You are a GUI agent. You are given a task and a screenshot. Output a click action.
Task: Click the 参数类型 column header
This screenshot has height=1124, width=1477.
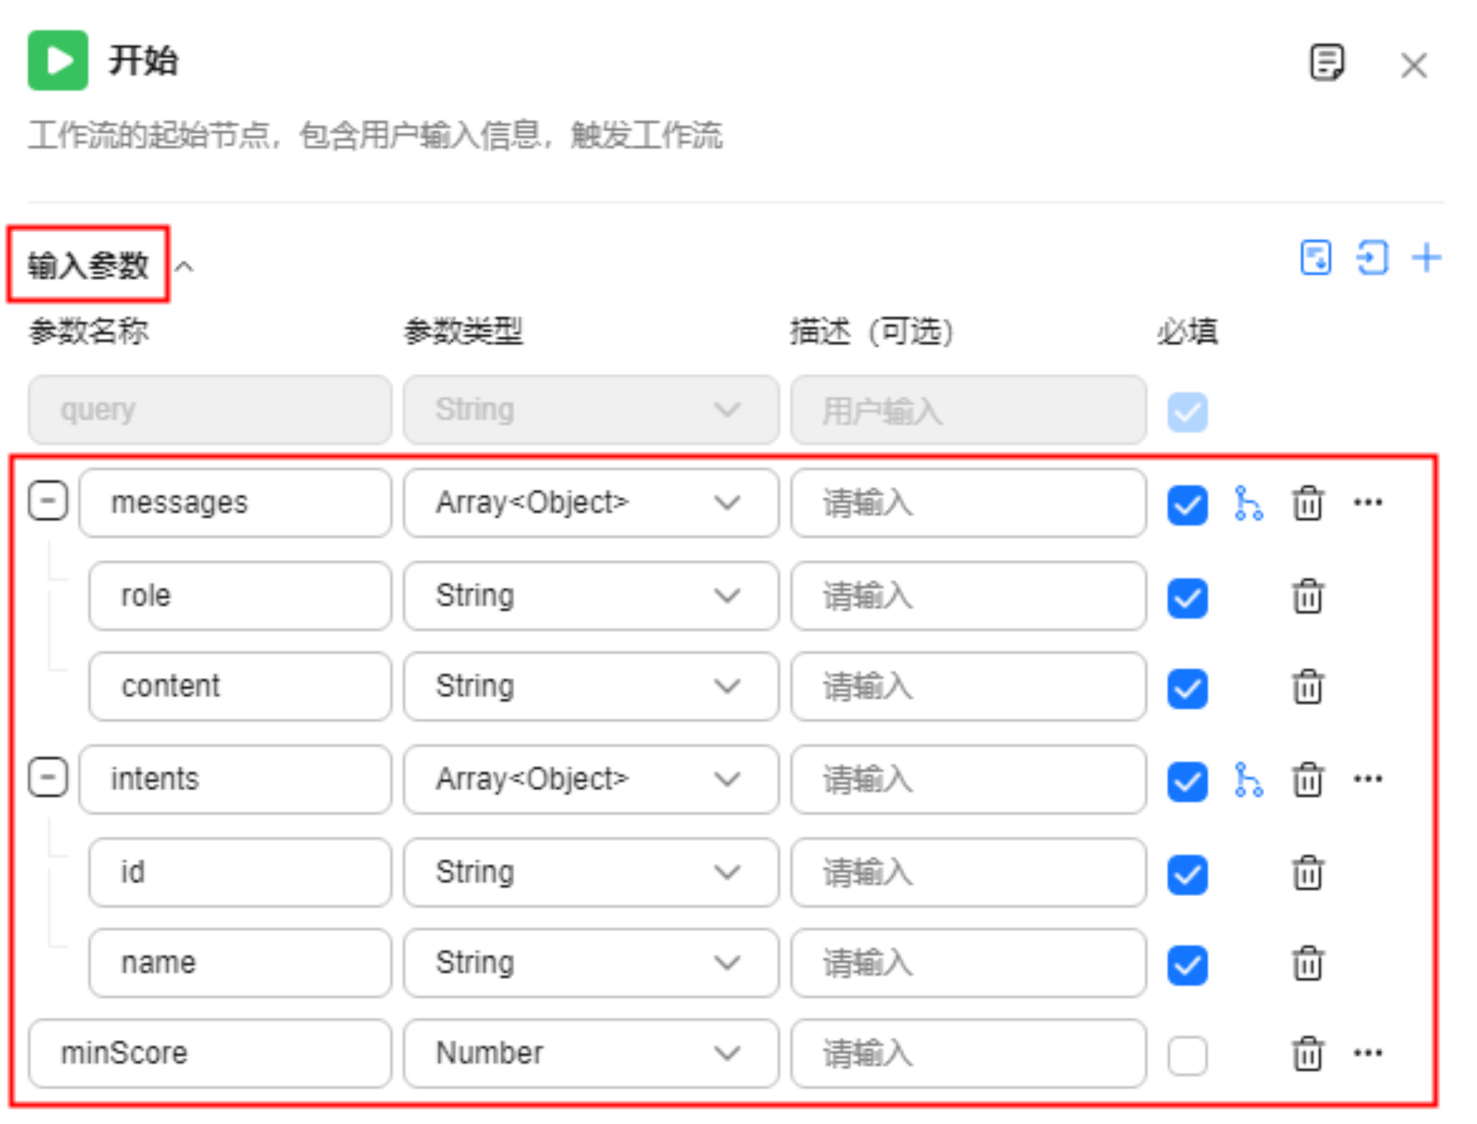tap(463, 331)
